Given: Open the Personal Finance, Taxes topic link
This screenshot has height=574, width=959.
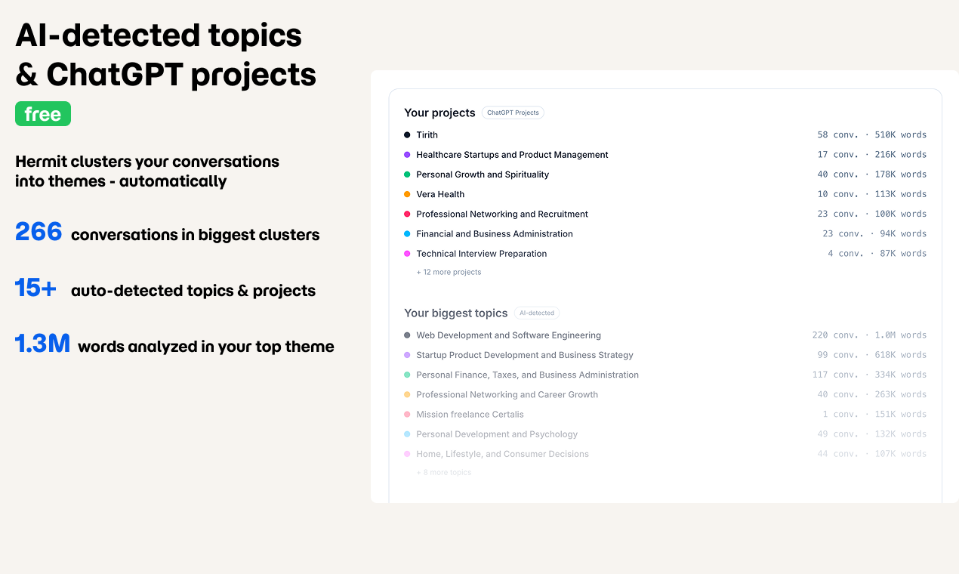Looking at the screenshot, I should [x=527, y=374].
